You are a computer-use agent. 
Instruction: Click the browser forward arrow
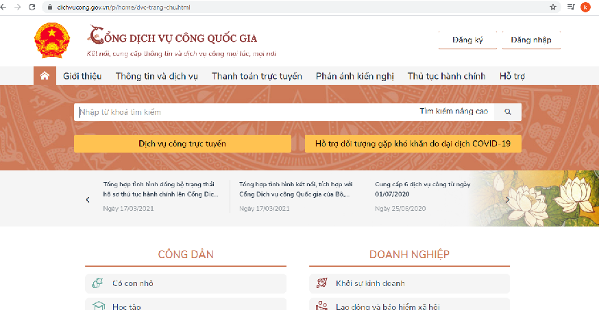point(18,7)
